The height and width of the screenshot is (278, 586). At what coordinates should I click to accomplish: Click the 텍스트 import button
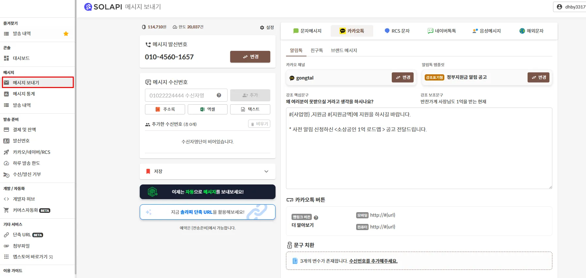[x=250, y=109]
